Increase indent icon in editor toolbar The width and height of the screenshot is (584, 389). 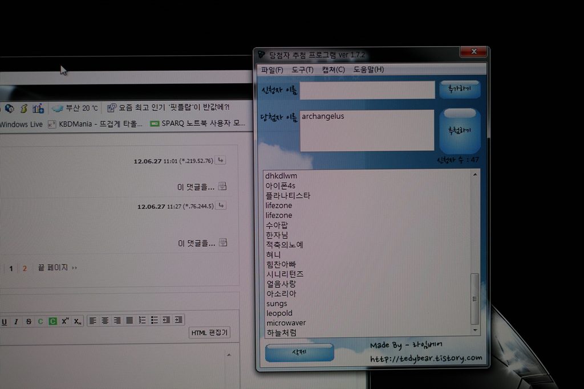(x=179, y=320)
